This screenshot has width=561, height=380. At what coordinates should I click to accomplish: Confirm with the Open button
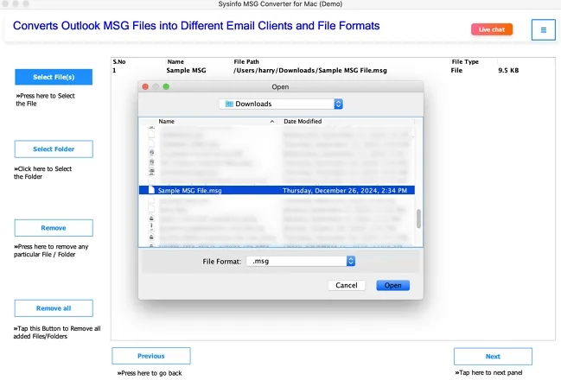(392, 285)
